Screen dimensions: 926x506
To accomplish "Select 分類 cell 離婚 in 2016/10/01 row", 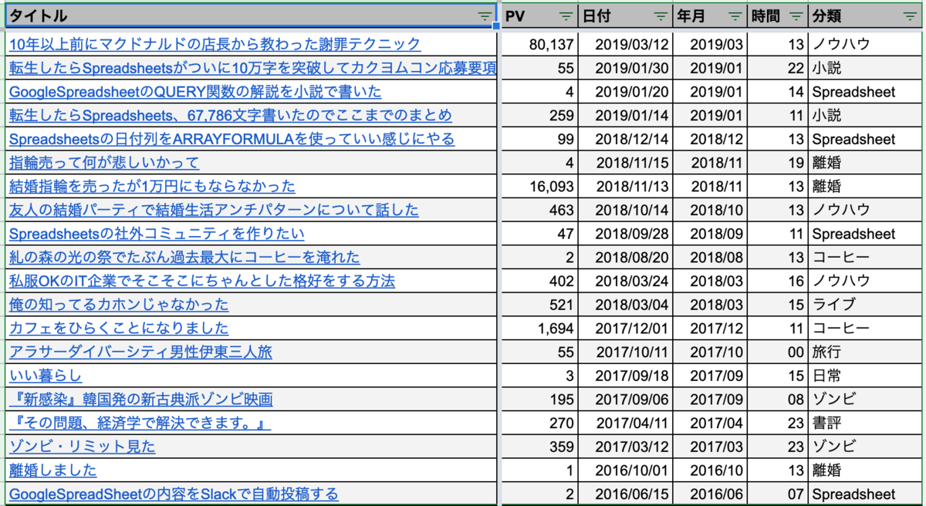I will (x=864, y=471).
